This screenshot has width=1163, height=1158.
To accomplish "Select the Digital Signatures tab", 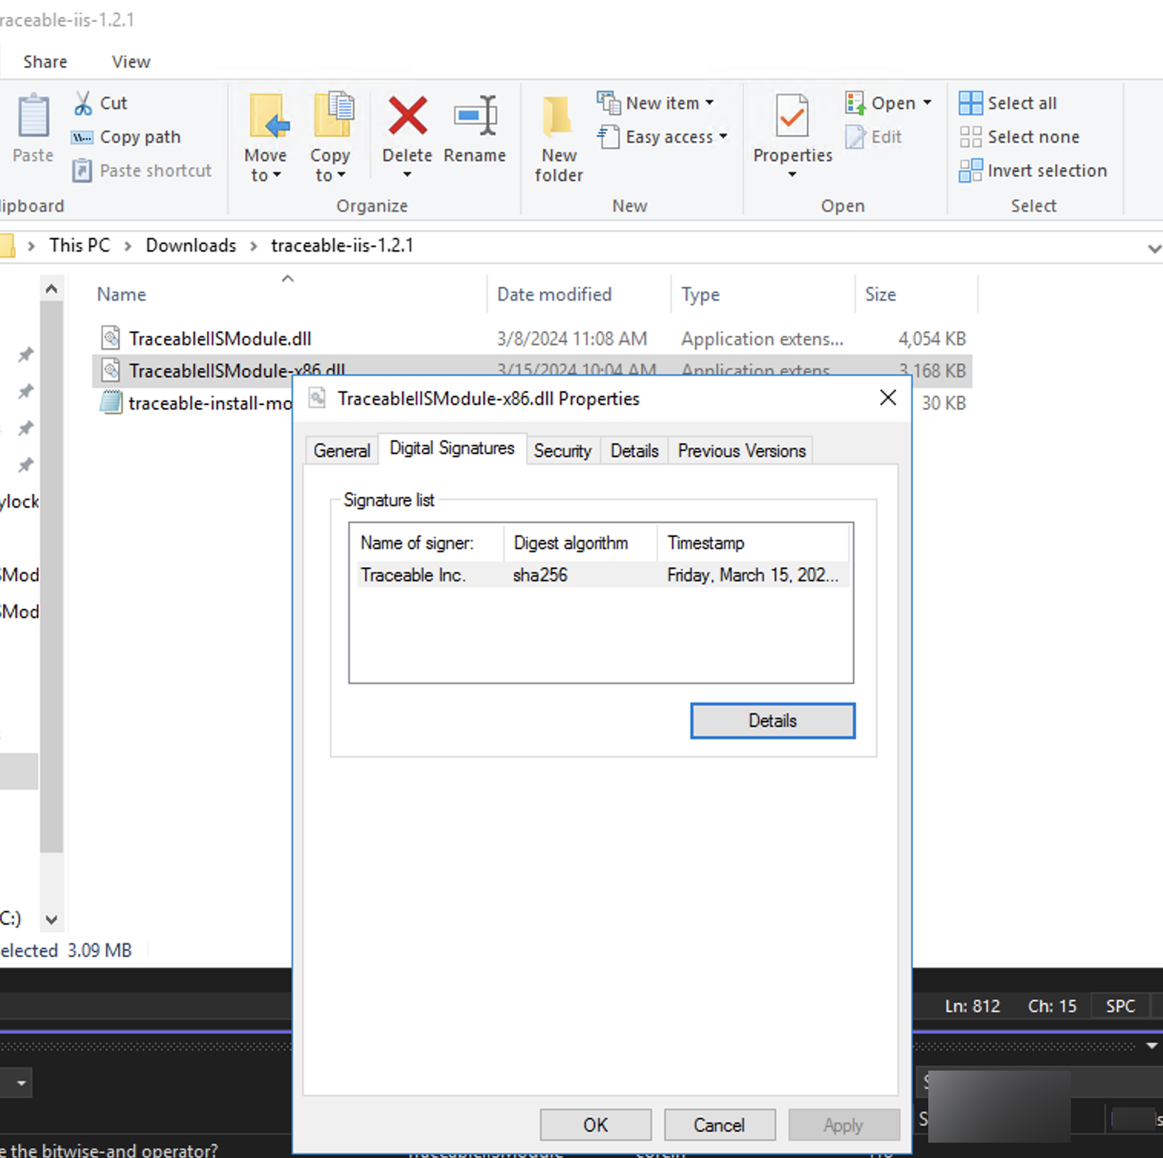I will [452, 449].
